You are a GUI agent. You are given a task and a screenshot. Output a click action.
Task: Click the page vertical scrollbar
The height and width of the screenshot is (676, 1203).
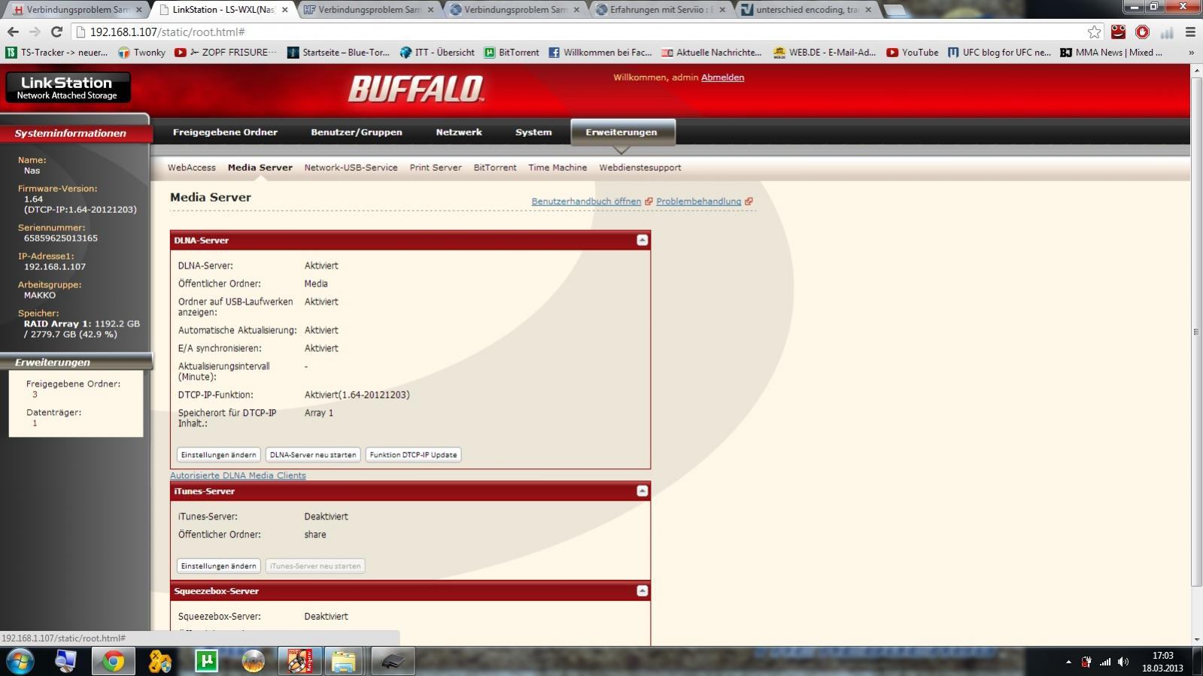1196,331
